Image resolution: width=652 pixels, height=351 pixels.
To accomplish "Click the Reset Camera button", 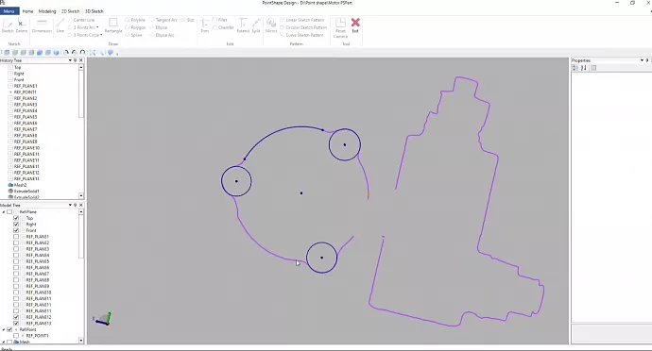I will (340, 27).
